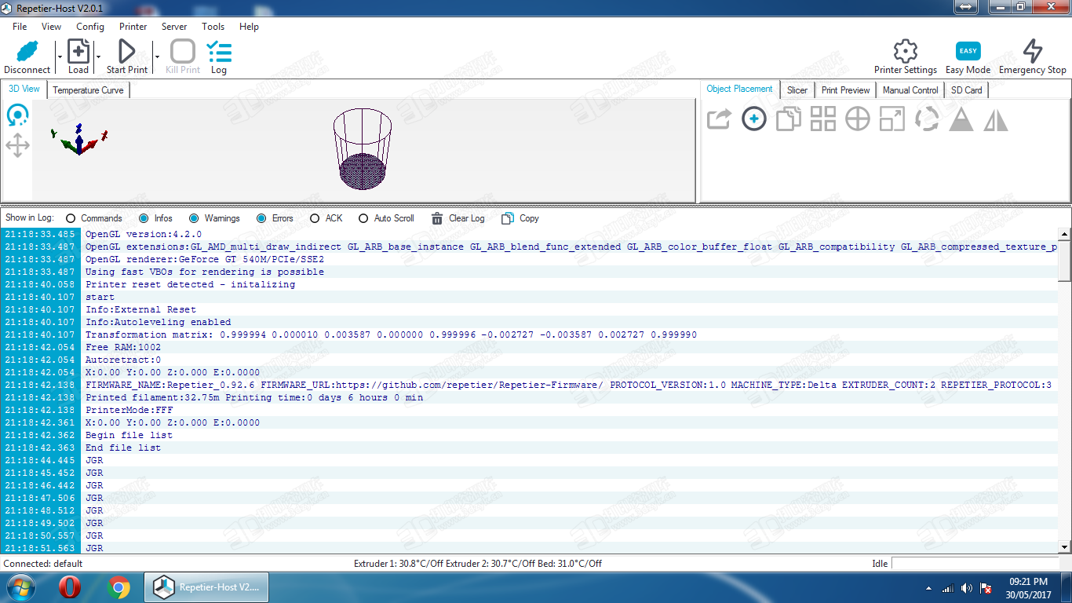
Task: Open the Printer menu
Action: (133, 26)
